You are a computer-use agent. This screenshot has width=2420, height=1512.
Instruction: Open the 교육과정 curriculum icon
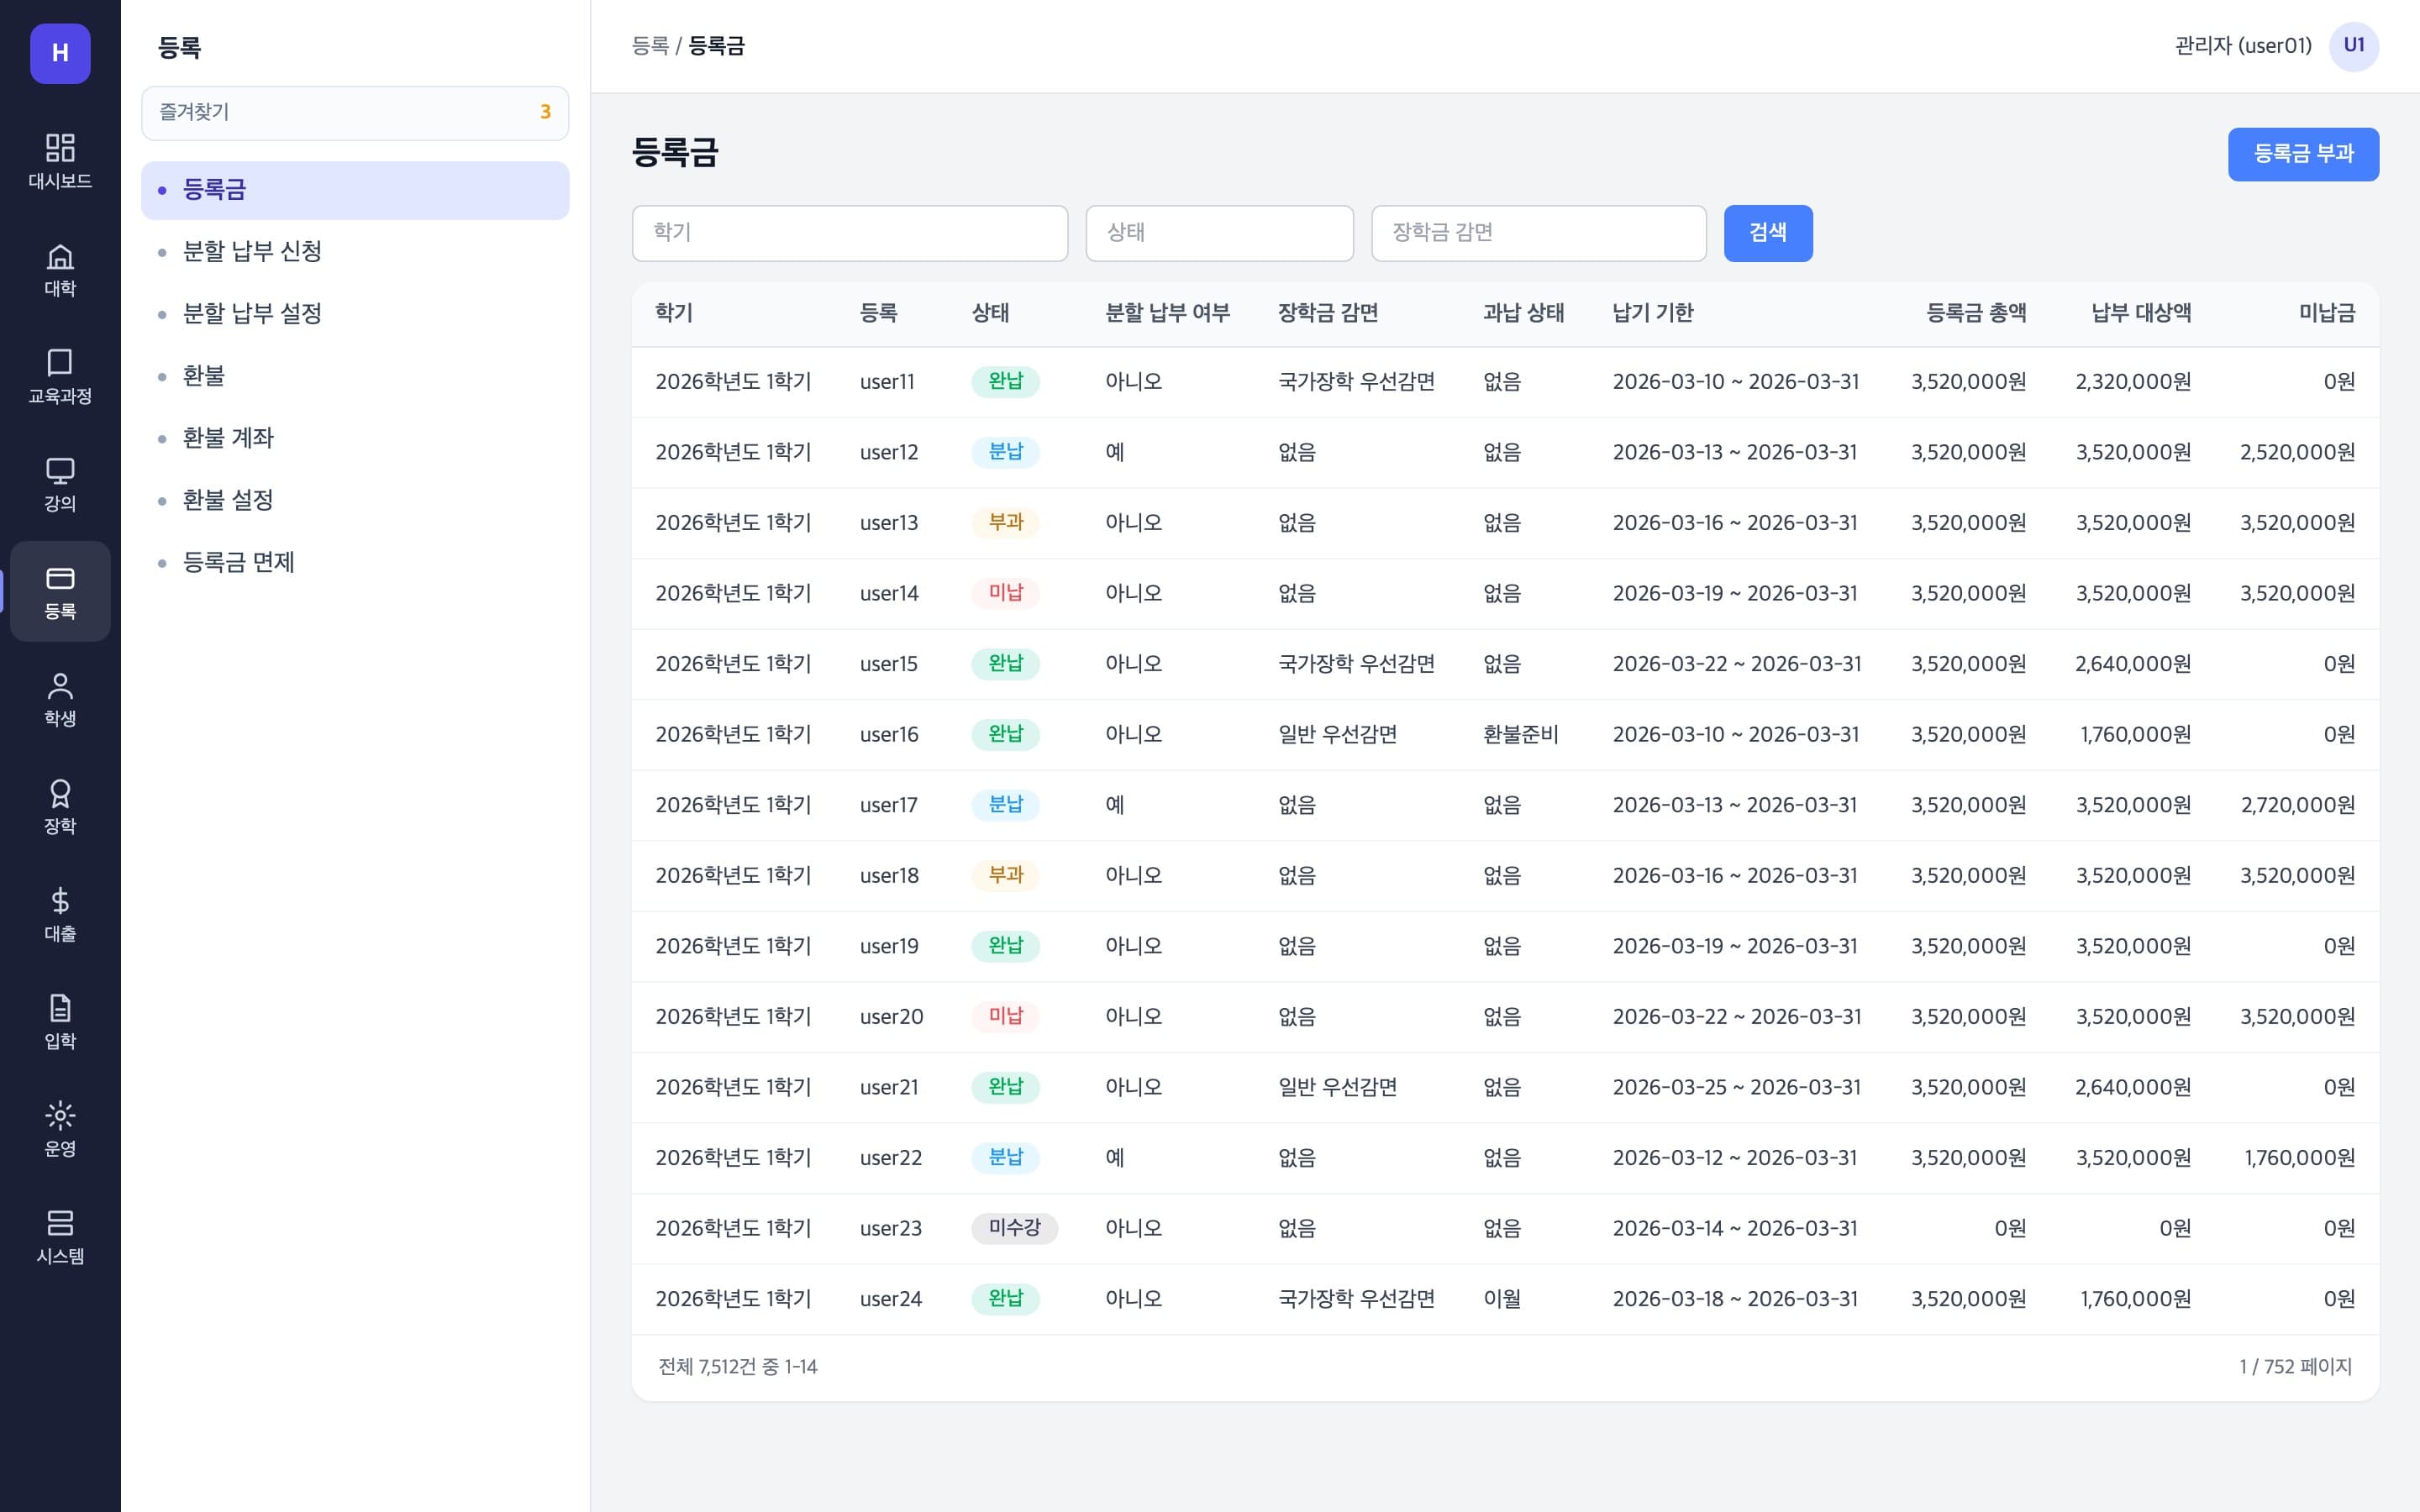coord(60,376)
